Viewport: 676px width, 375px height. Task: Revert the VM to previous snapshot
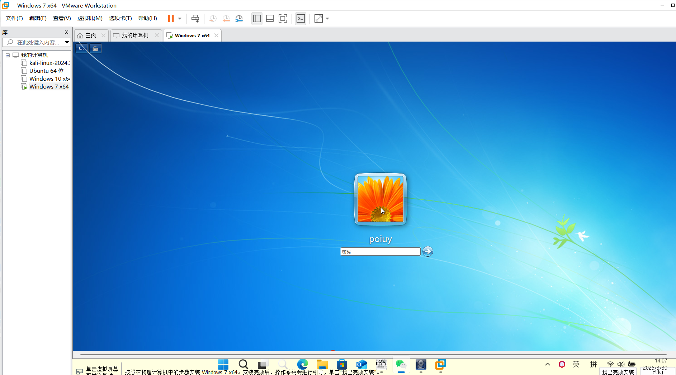pyautogui.click(x=226, y=18)
